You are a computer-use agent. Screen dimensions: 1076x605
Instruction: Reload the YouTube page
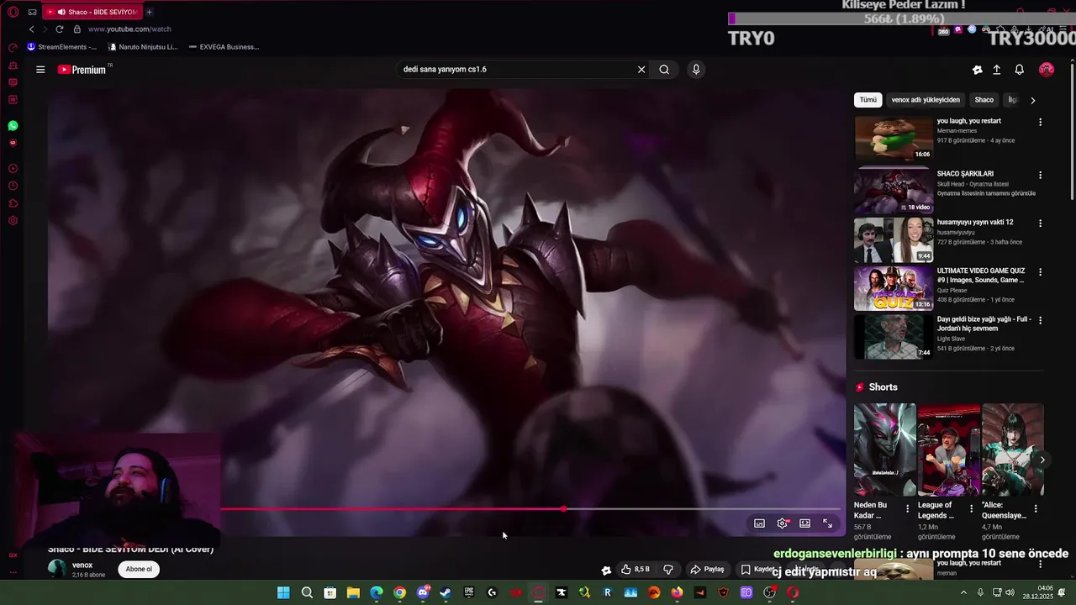[59, 29]
